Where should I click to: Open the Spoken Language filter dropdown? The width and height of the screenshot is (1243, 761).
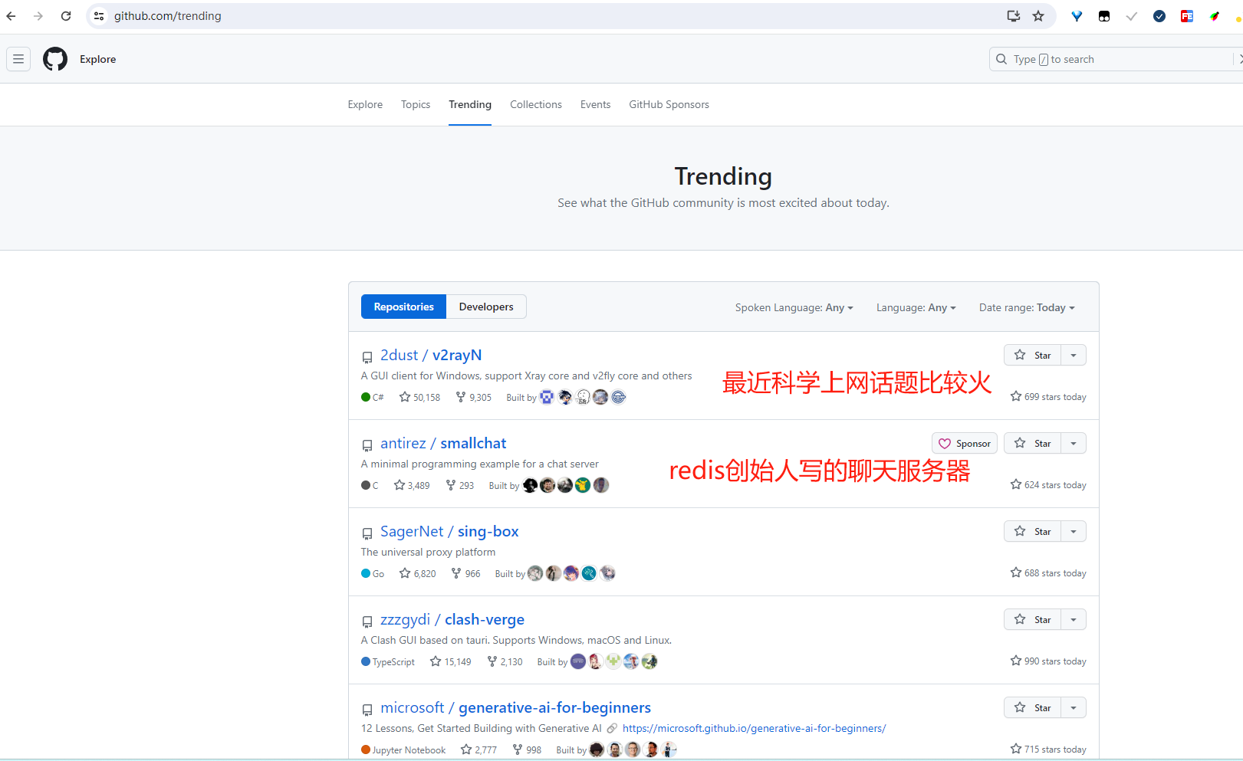(794, 307)
